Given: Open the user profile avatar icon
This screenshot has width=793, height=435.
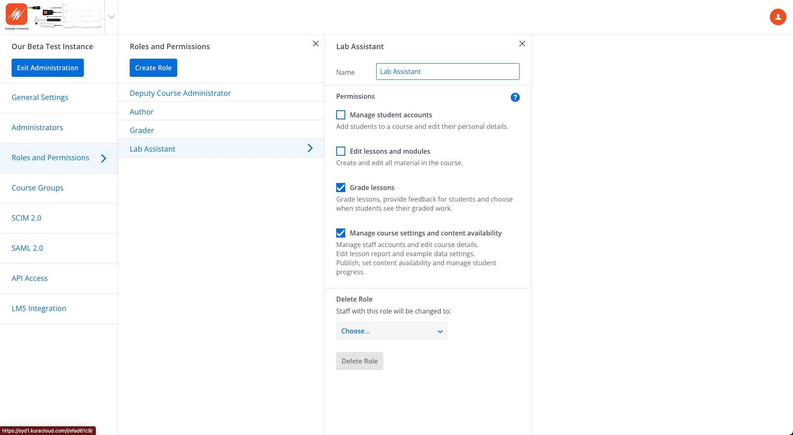Looking at the screenshot, I should coord(778,17).
